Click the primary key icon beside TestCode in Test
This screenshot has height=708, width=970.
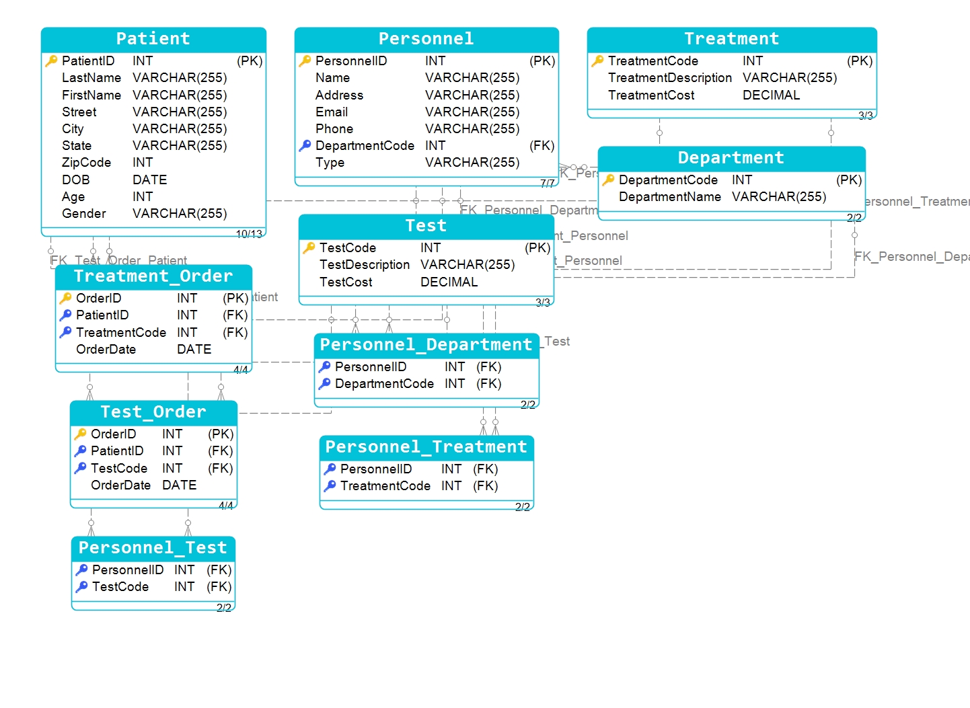[x=307, y=247]
